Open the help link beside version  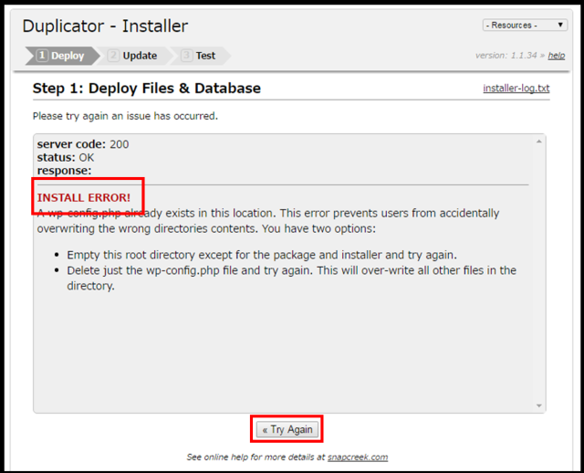(x=556, y=56)
